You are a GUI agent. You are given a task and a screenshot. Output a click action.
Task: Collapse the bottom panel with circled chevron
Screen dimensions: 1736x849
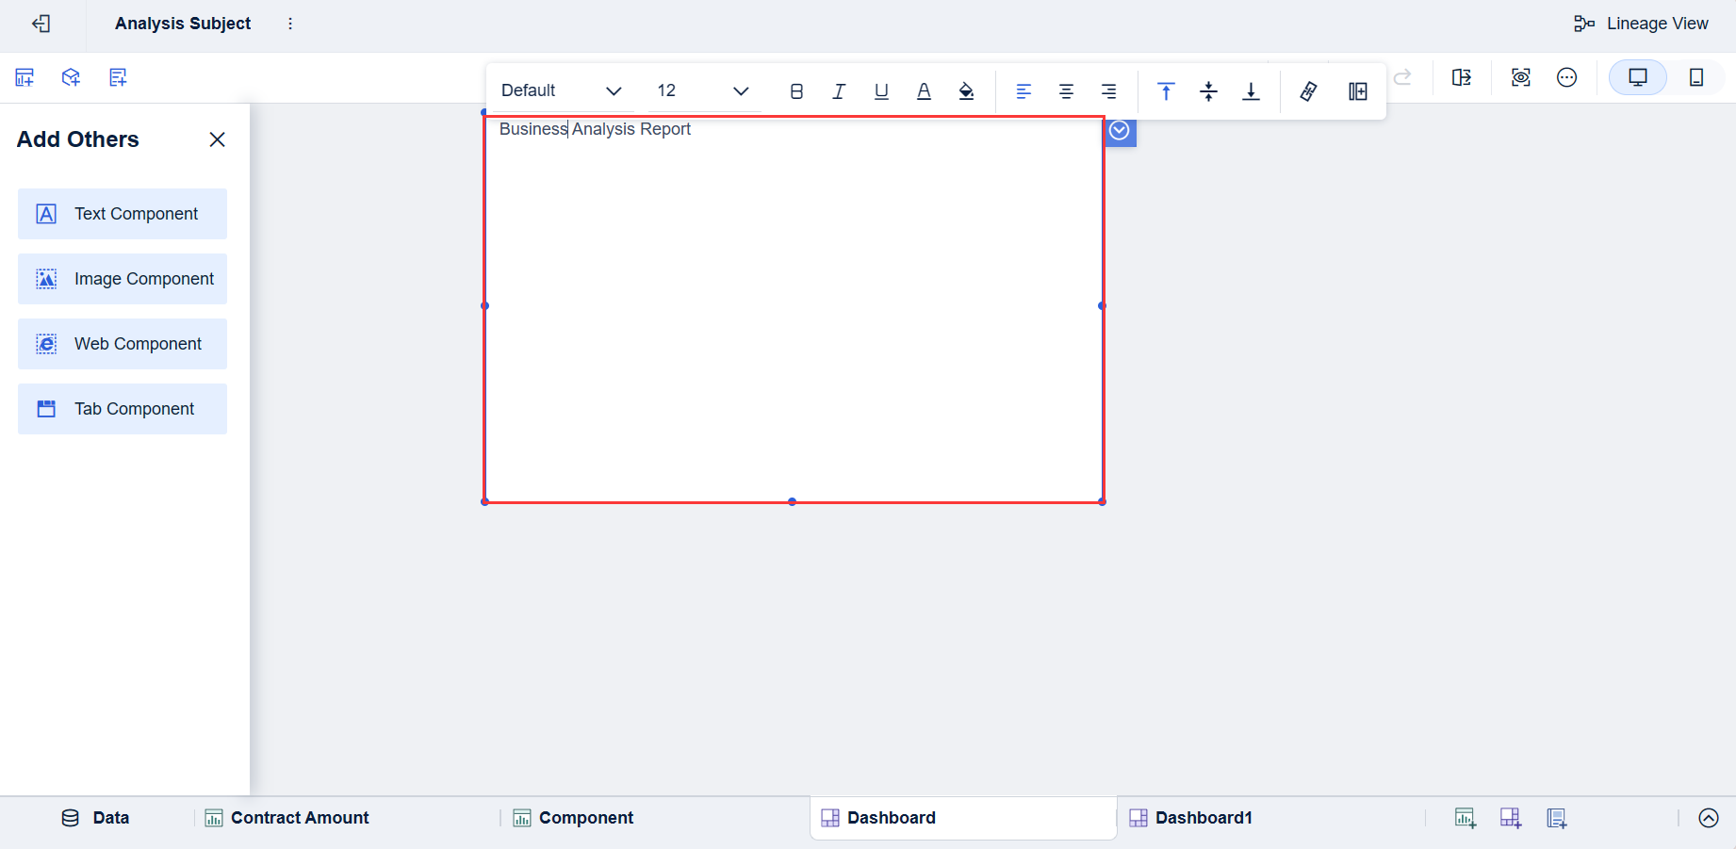pyautogui.click(x=1709, y=818)
